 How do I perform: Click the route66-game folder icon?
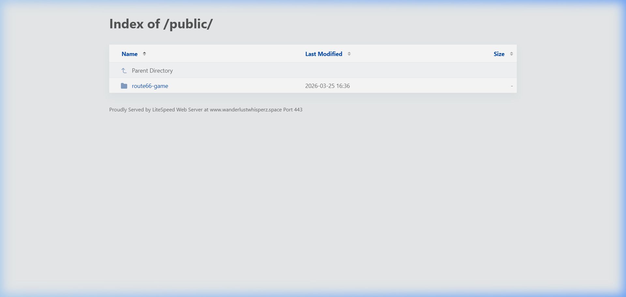[124, 86]
